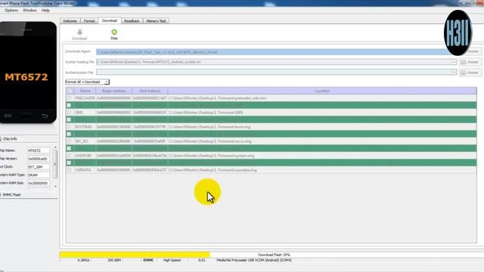Screen dimensions: 484x272
Task: Click the 0:51 elapsed time status entry
Action: pos(202,260)
